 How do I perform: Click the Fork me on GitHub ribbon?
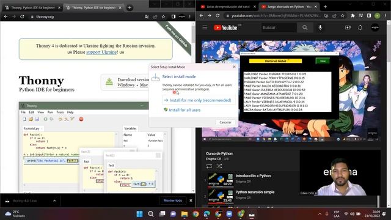tap(176, 36)
